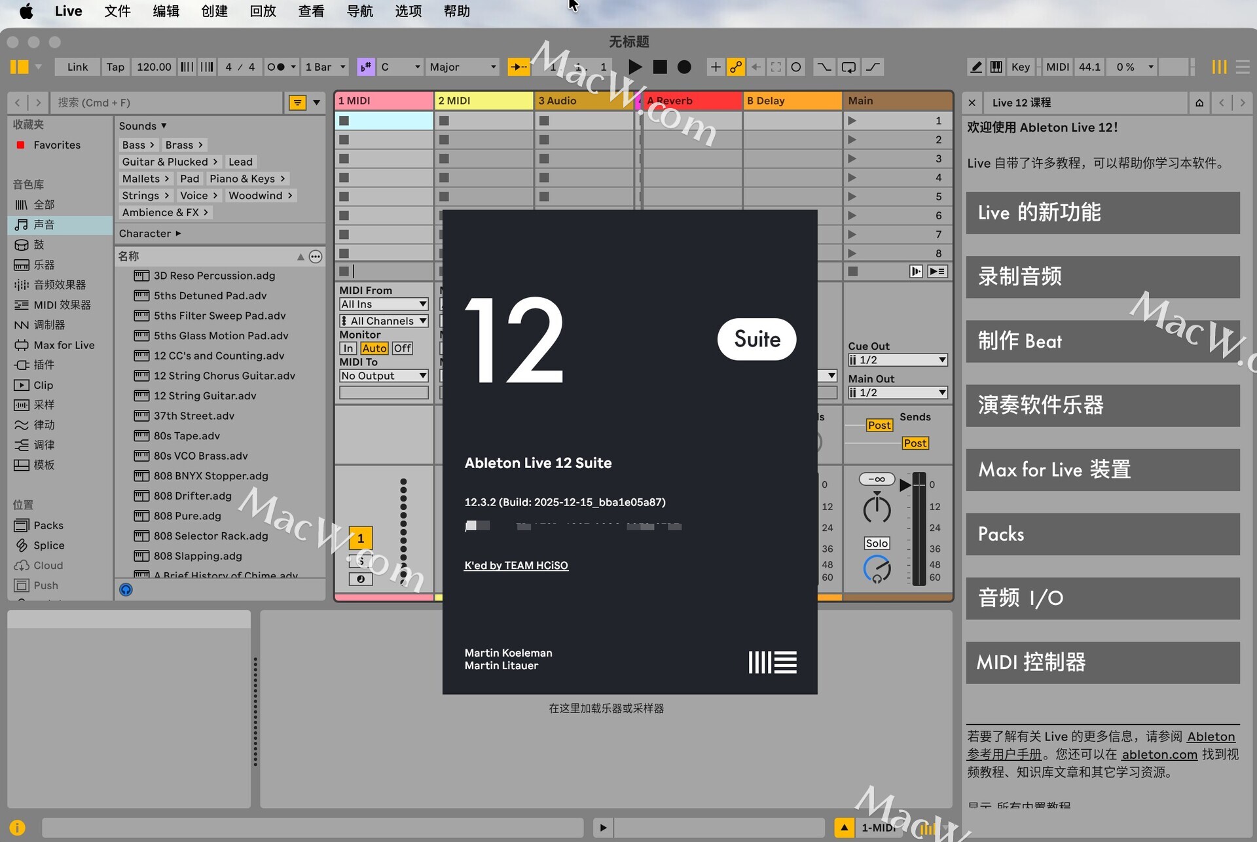Click the ableton.com link
The width and height of the screenshot is (1257, 842).
1159,754
